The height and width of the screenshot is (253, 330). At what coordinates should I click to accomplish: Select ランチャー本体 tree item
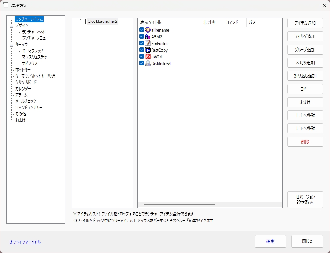point(34,32)
